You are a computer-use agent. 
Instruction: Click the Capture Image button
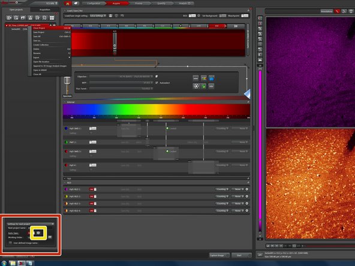pos(219,255)
